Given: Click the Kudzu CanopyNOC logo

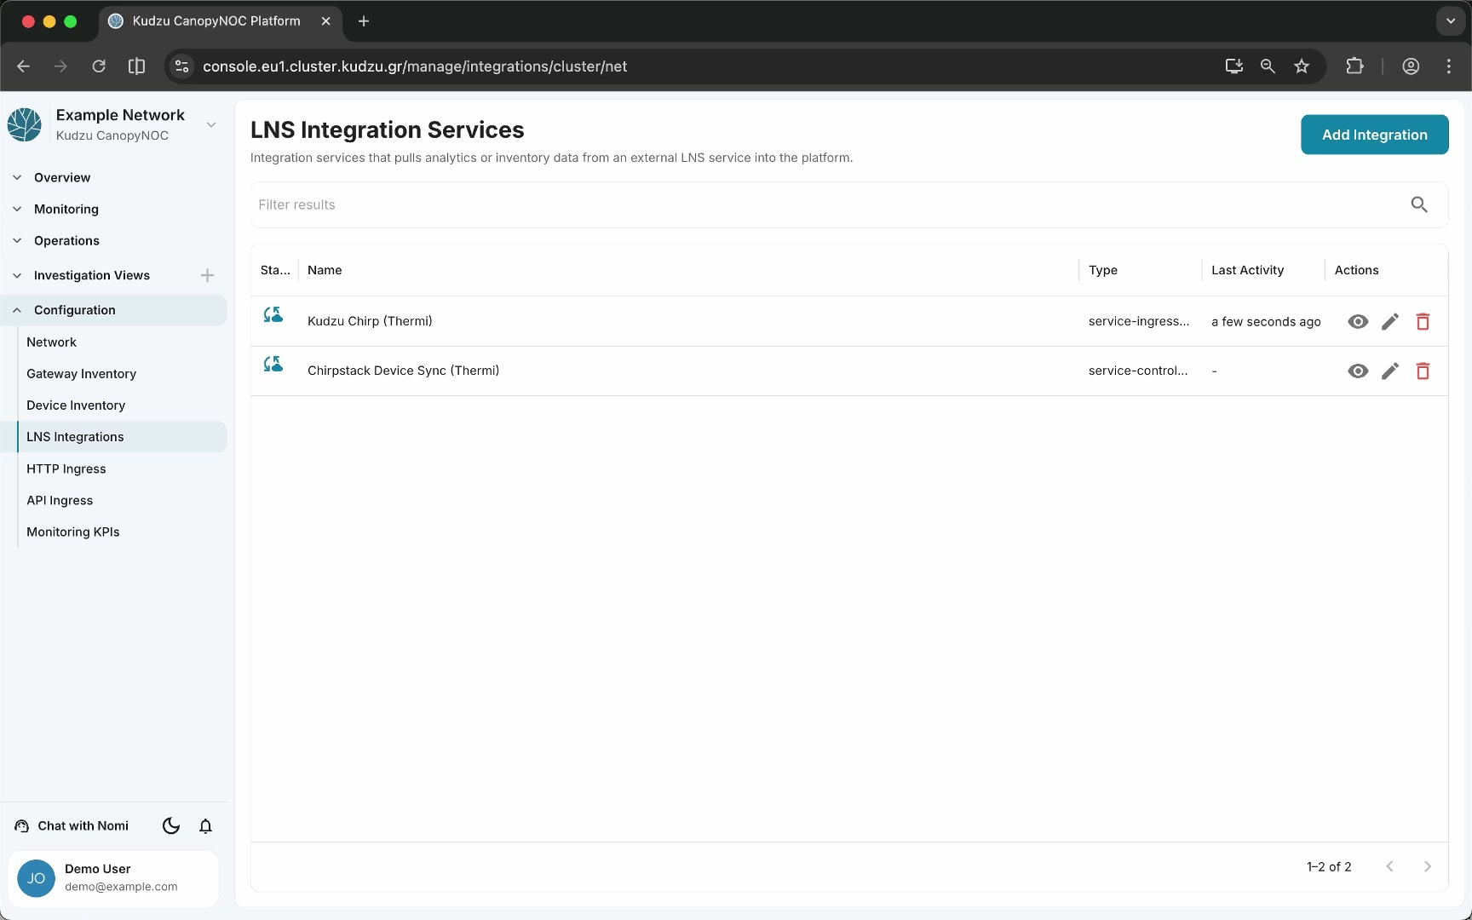Looking at the screenshot, I should [25, 124].
